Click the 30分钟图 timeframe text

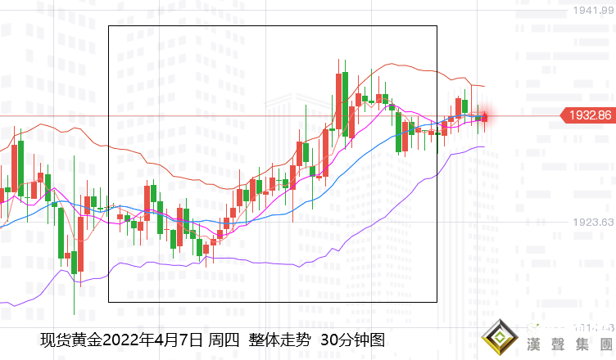click(x=352, y=340)
